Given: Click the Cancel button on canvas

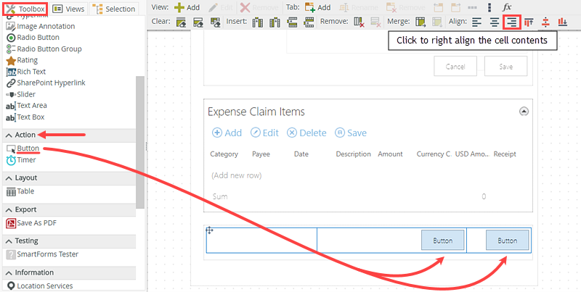Looking at the screenshot, I should tap(455, 67).
